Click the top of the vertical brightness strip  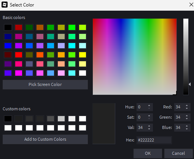(186, 19)
